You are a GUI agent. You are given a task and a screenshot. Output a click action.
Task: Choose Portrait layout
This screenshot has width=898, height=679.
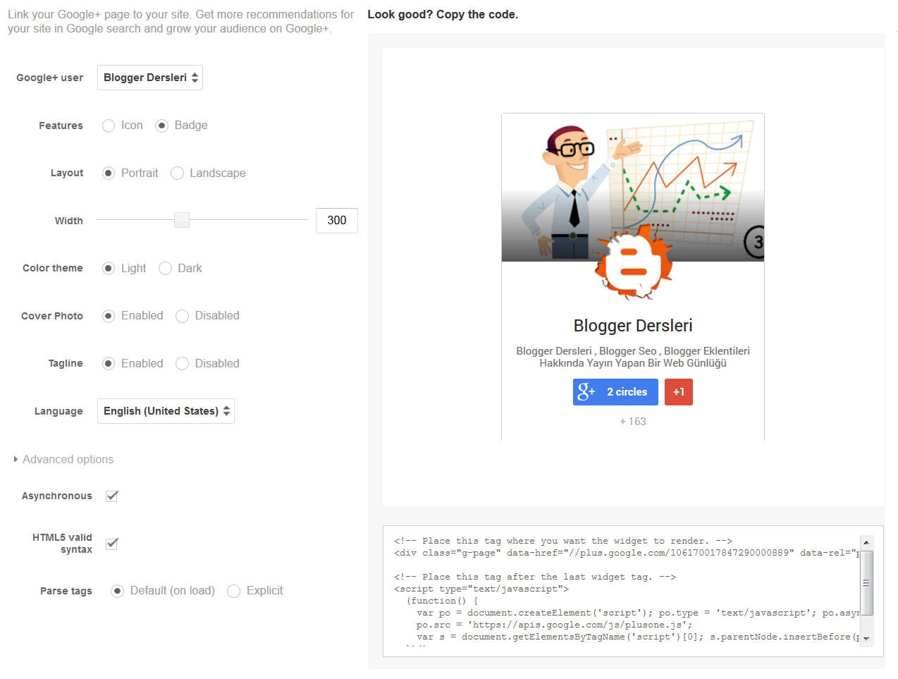tap(109, 173)
